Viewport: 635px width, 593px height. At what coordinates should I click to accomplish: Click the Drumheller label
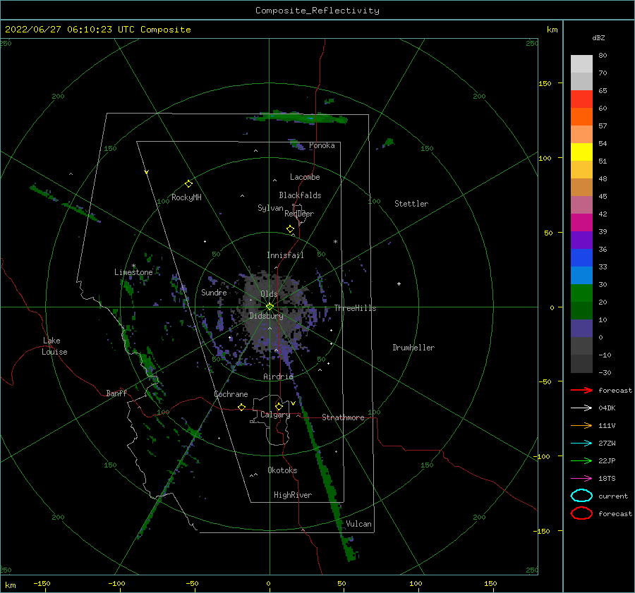[413, 348]
